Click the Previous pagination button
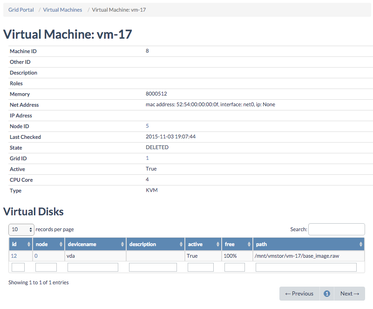Screen dimensions: 373x309 point(299,294)
